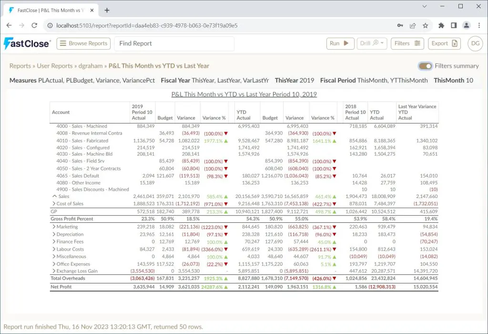Open the DG user avatar menu
This screenshot has width=488, height=334.
coord(475,43)
